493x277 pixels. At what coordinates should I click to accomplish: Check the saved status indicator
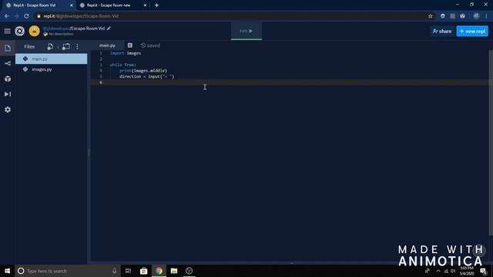point(151,45)
